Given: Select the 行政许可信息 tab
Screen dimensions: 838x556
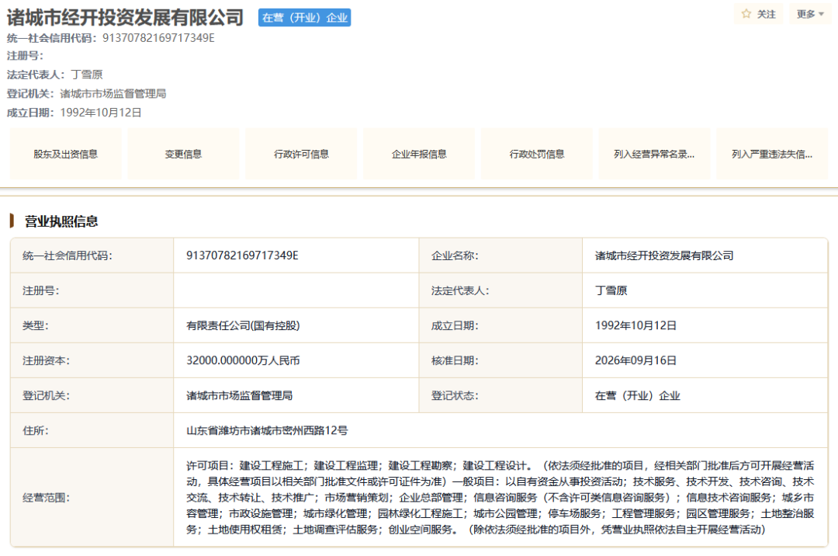Looking at the screenshot, I should (301, 154).
